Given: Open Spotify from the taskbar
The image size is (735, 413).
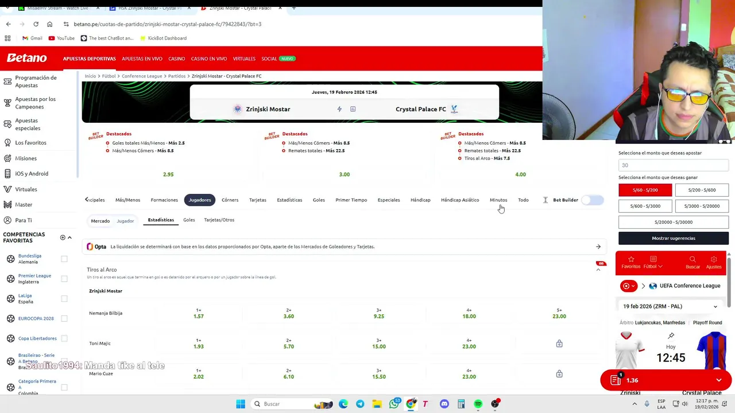Looking at the screenshot, I should coord(478,404).
